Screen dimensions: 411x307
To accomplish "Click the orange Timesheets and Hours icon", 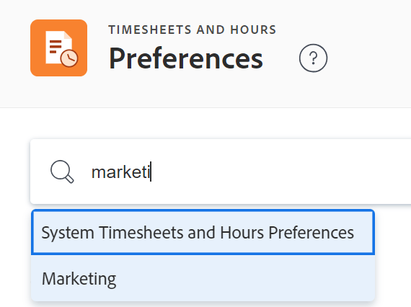I will (x=58, y=48).
